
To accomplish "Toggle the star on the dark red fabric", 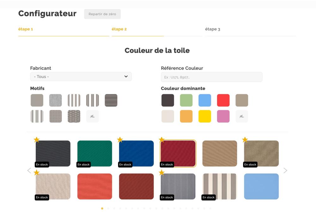I will pyautogui.click(x=162, y=139).
